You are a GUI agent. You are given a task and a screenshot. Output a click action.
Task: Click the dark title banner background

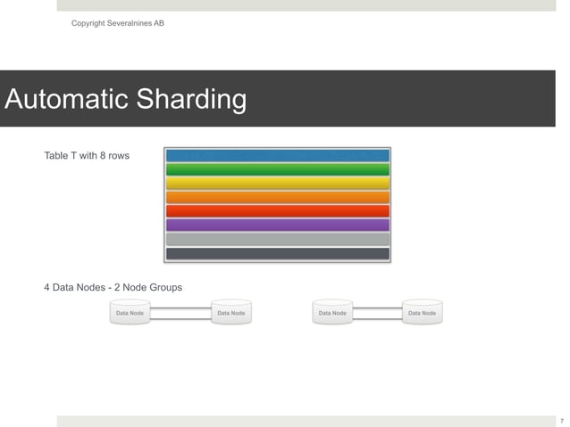(400, 98)
